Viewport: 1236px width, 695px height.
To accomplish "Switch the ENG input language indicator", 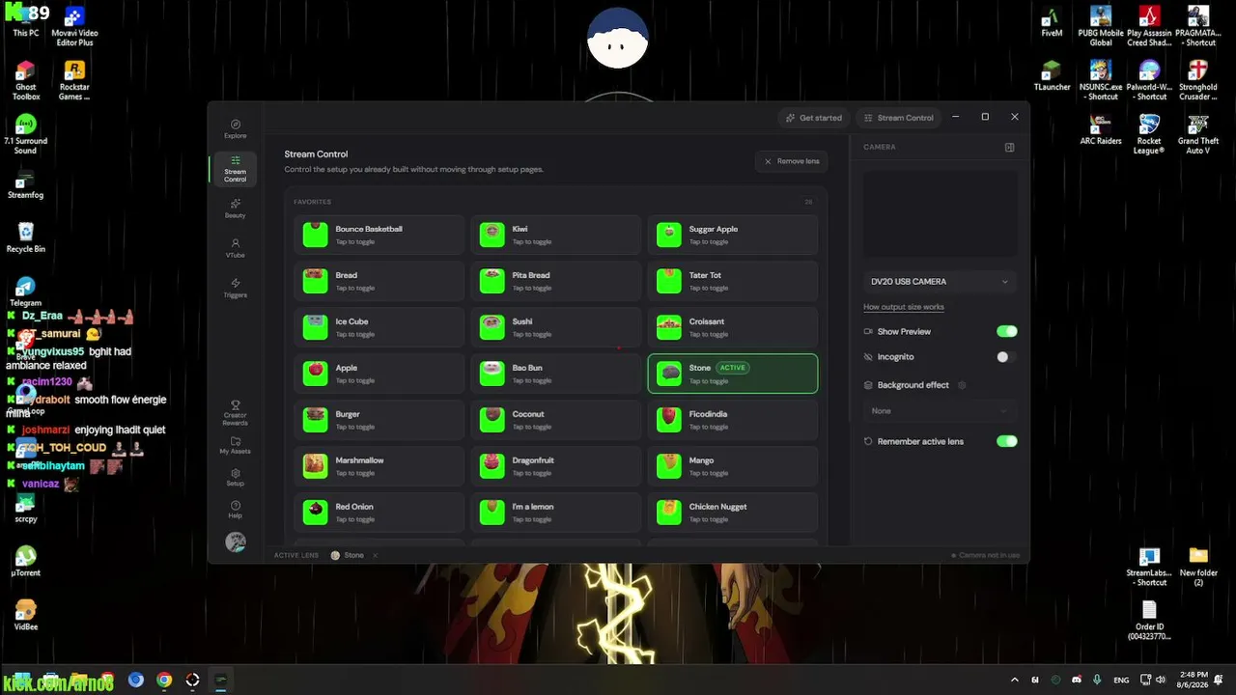I will [x=1121, y=680].
